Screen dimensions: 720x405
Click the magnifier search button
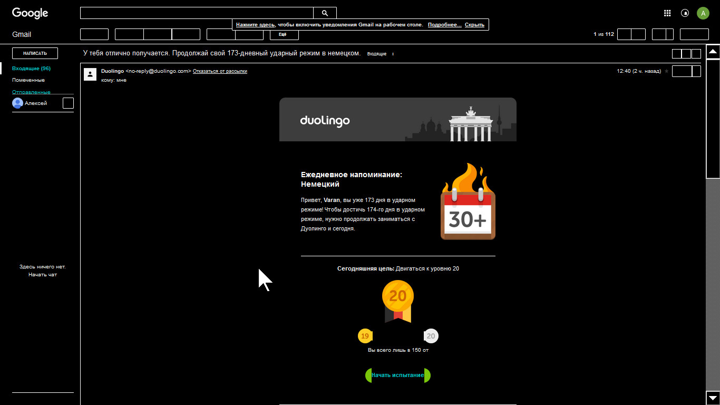pos(325,13)
